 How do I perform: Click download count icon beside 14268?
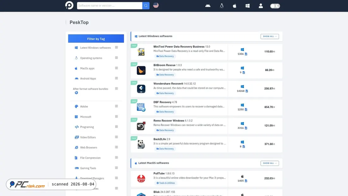(x=246, y=91)
